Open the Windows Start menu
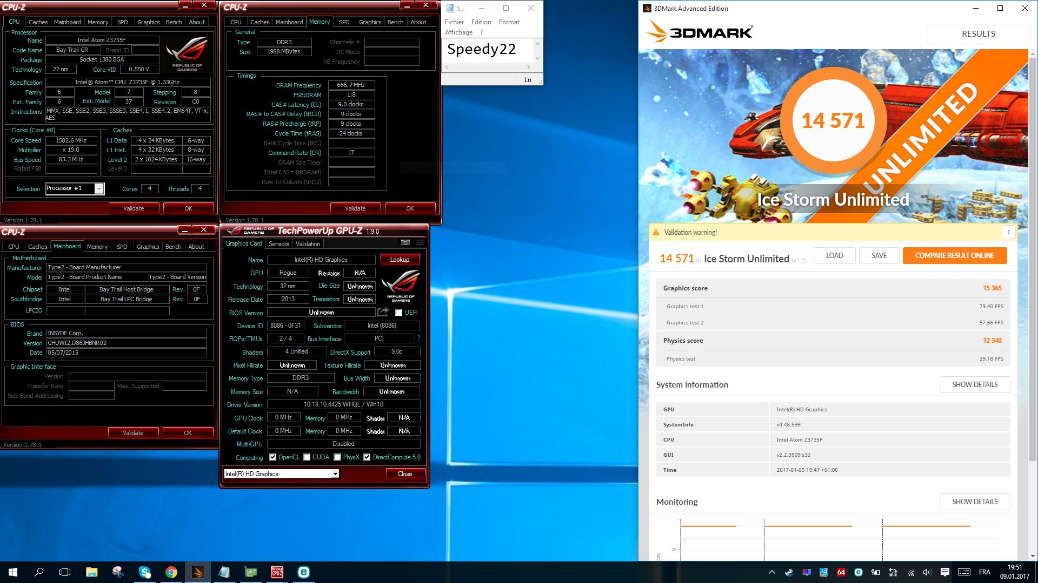Image resolution: width=1038 pixels, height=583 pixels. [x=13, y=572]
